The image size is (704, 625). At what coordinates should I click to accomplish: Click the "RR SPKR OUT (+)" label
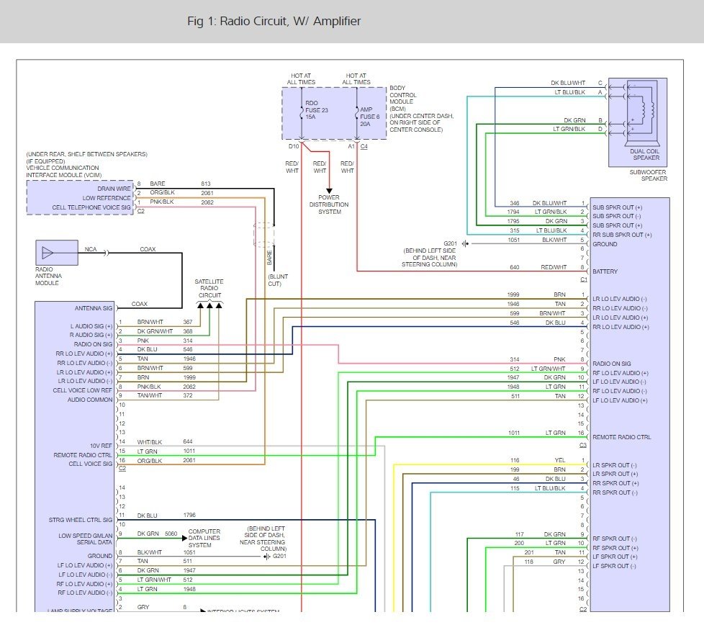click(615, 484)
